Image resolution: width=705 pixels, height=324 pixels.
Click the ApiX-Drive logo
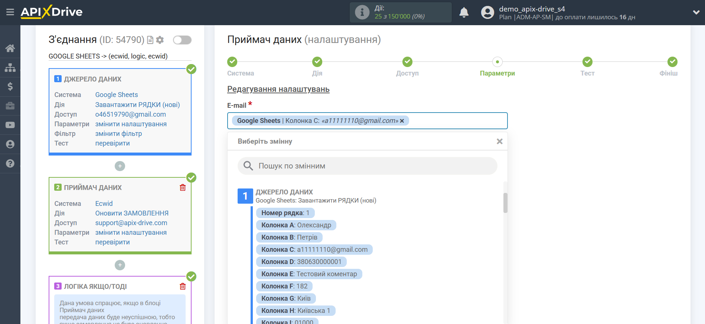[x=52, y=12]
